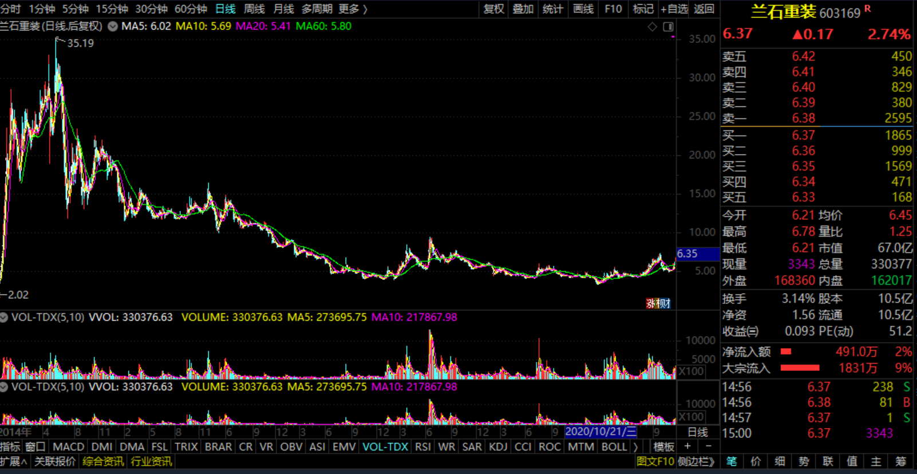
Task: Click the 卖一 price 6.38
Action: 804,118
